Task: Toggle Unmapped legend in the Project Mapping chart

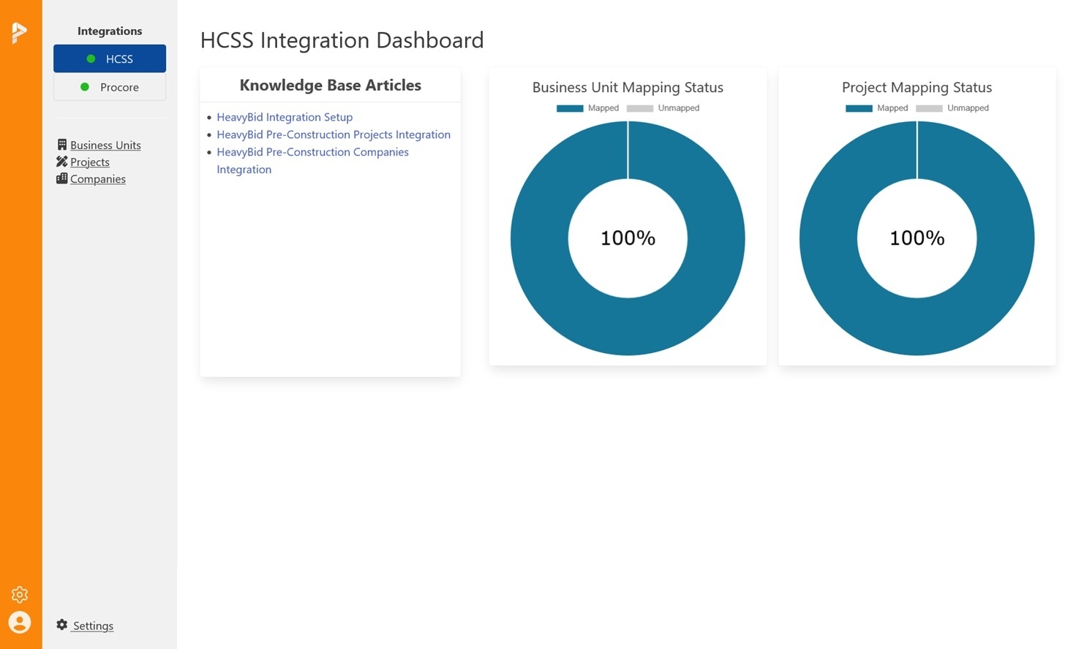Action: [x=952, y=108]
